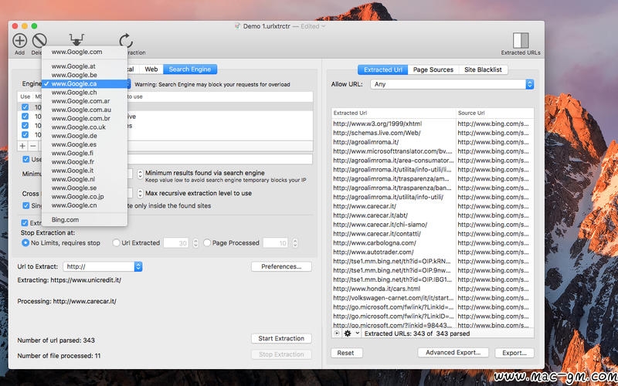The height and width of the screenshot is (386, 618).
Task: Switch to the Web tab
Action: click(x=151, y=69)
